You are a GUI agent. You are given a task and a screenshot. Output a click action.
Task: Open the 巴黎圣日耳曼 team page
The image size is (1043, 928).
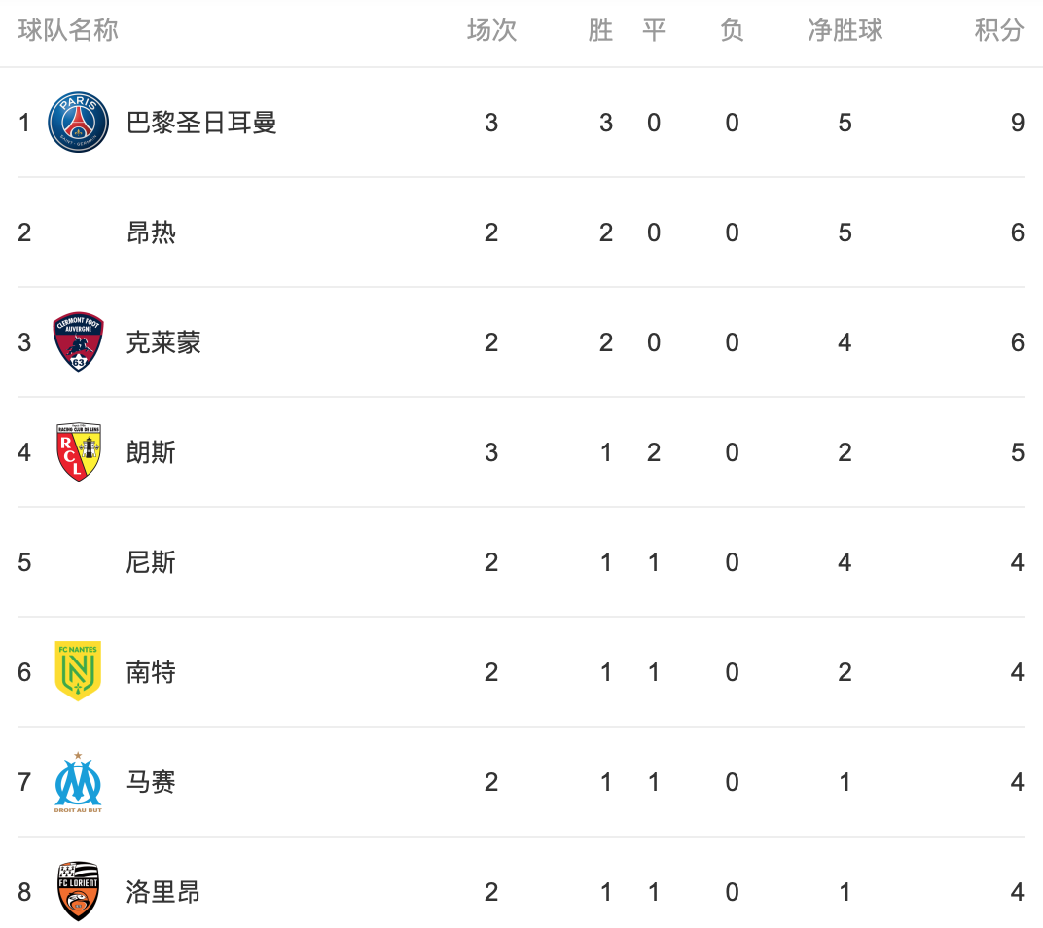click(x=201, y=123)
